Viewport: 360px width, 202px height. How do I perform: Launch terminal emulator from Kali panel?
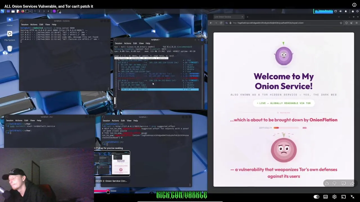click(27, 11)
